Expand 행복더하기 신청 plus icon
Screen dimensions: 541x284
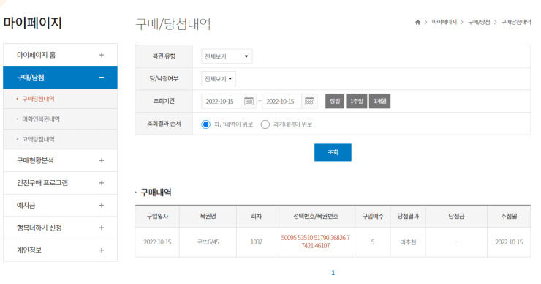(x=102, y=228)
